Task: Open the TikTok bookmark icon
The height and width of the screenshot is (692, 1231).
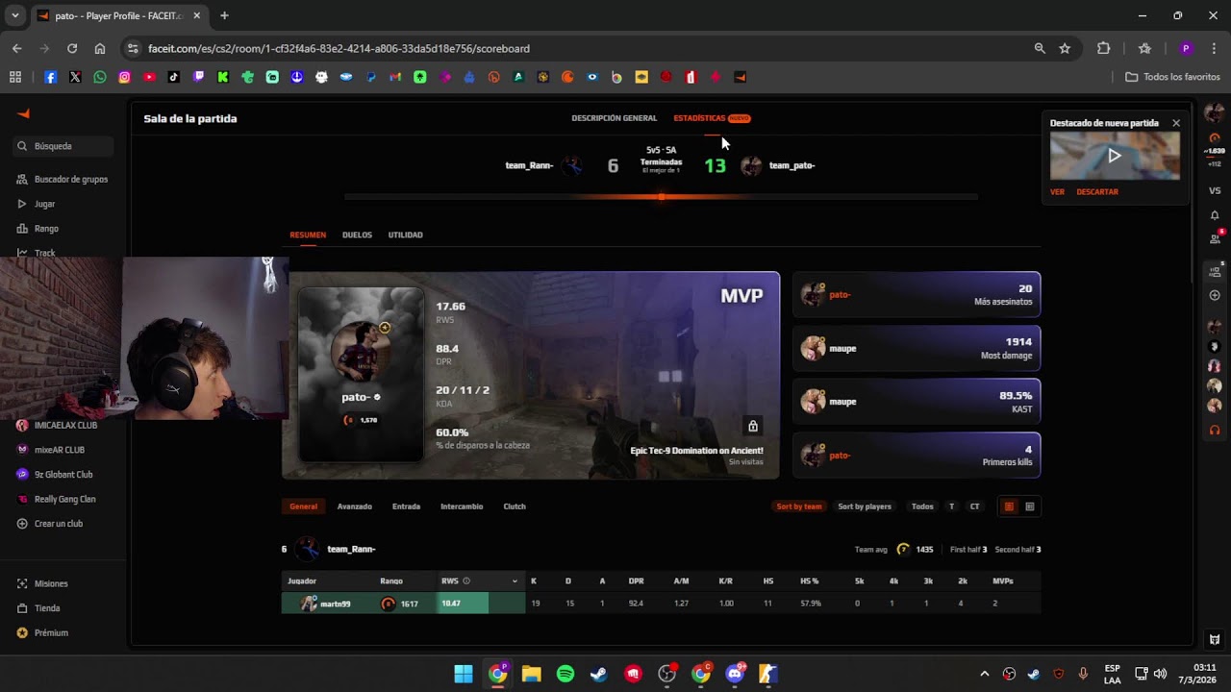Action: coord(174,77)
